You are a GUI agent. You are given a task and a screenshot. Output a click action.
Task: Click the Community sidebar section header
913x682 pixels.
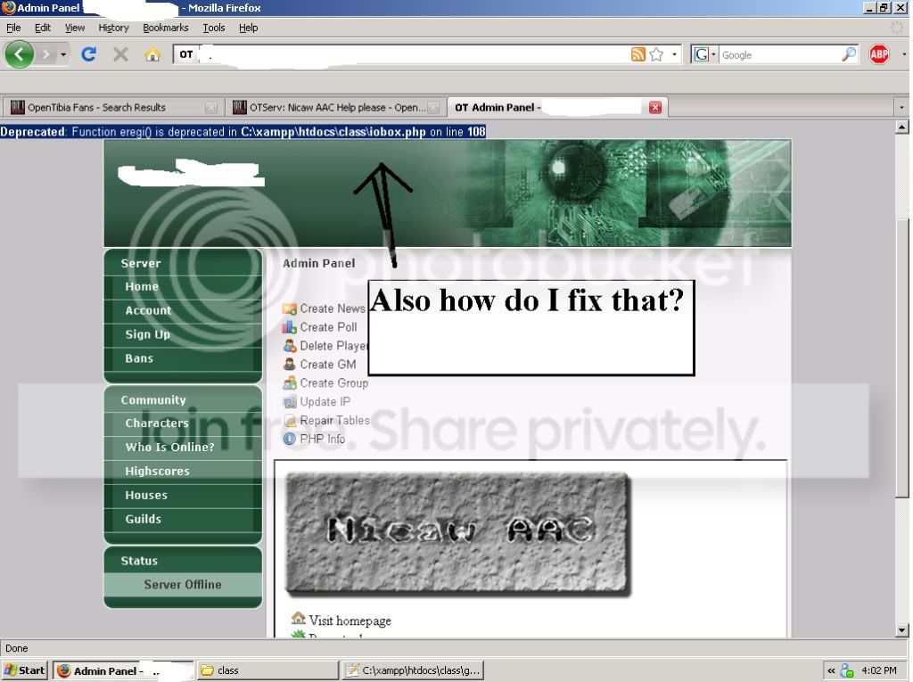[153, 399]
